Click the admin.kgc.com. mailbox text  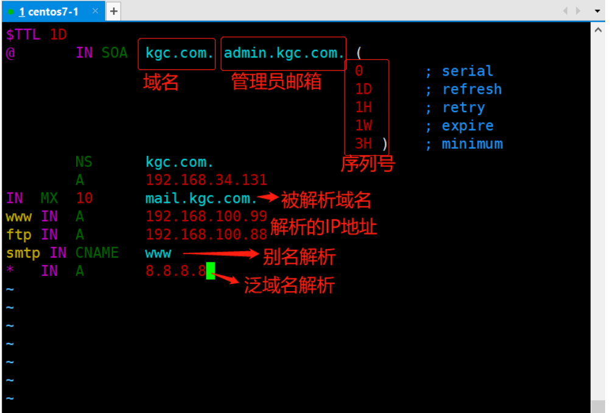(x=284, y=53)
